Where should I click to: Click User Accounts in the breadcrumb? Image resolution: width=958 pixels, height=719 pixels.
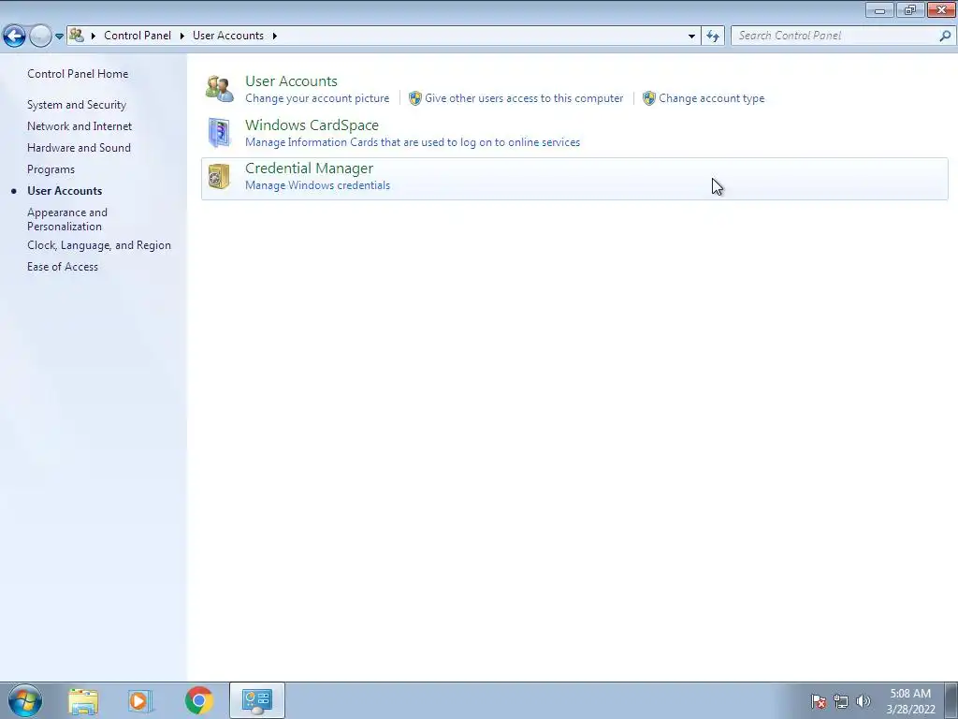point(228,36)
